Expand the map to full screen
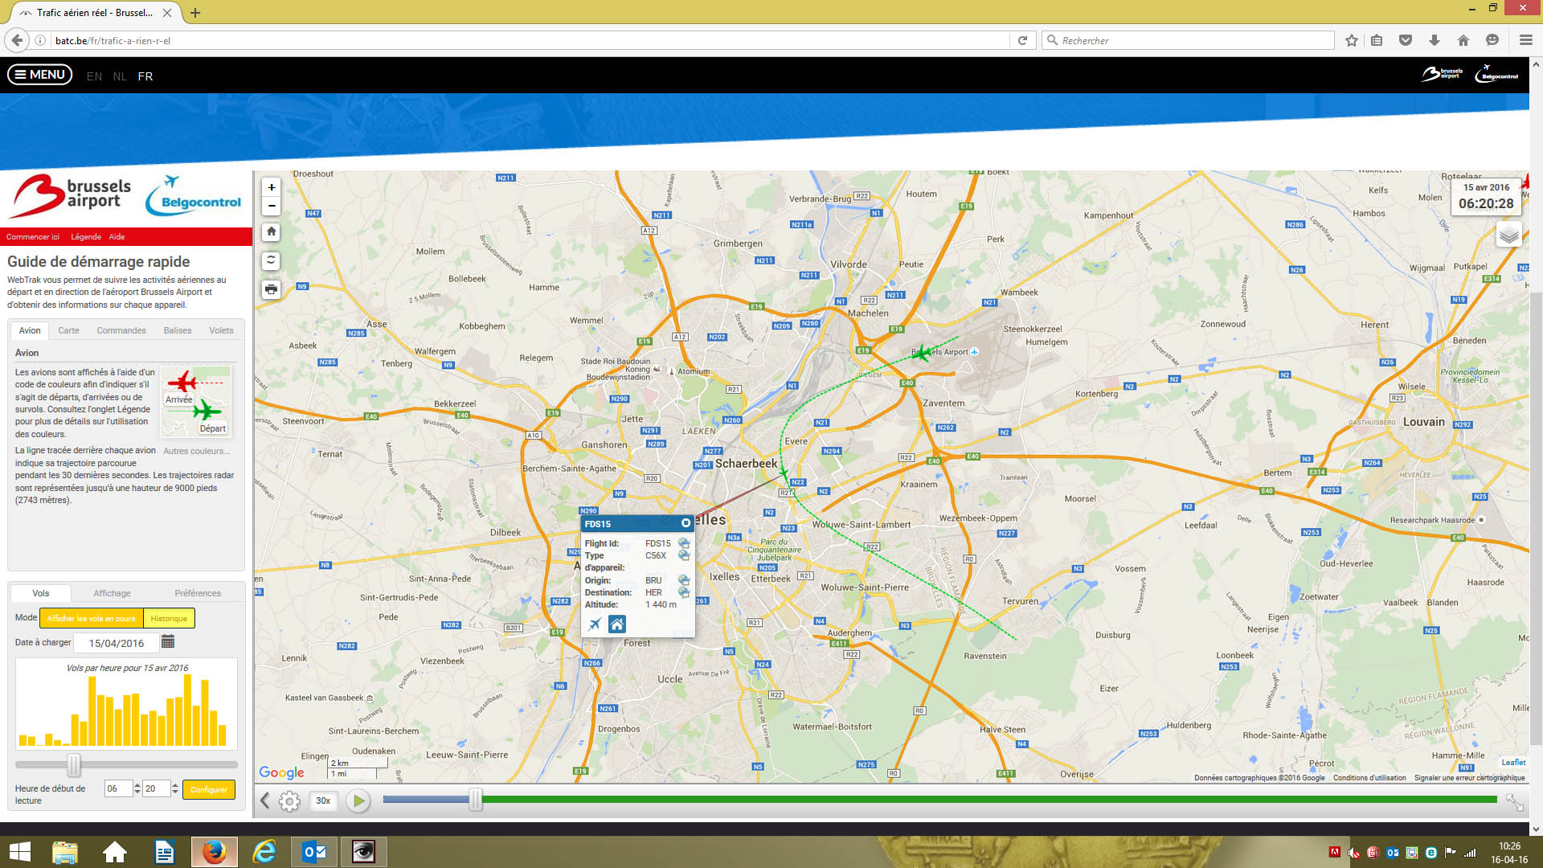The height and width of the screenshot is (868, 1543). pos(1514,802)
